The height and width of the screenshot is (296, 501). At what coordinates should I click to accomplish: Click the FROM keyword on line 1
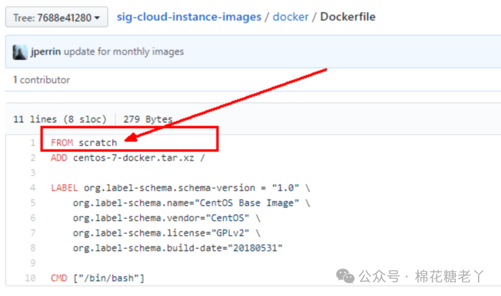62,142
